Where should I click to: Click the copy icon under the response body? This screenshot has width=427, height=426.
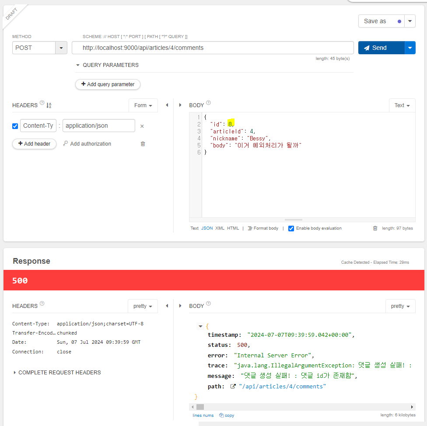[221, 416]
